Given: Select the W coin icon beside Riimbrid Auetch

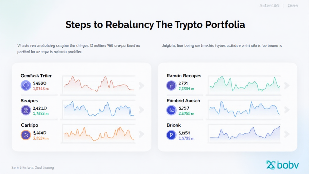Looking at the screenshot, I should pyautogui.click(x=171, y=110).
